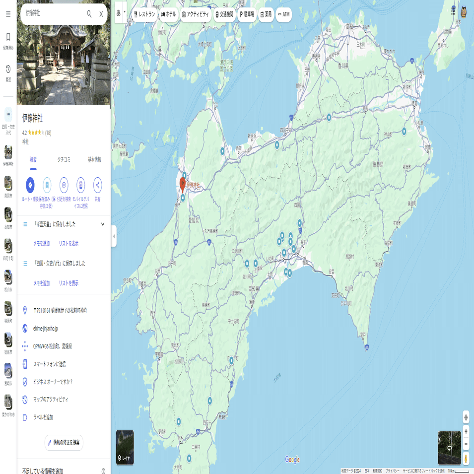The image size is (474, 474).
Task: Zoom in with the plus button
Action: coord(466,431)
